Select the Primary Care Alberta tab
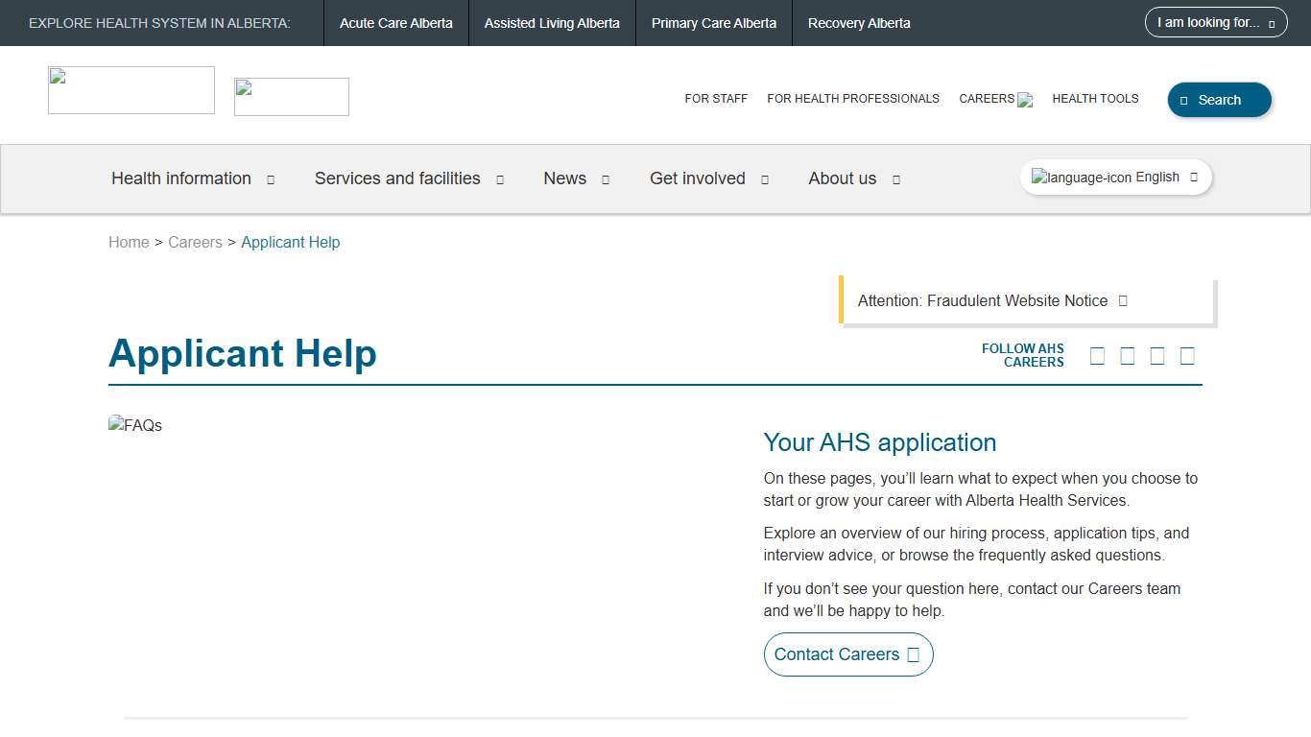This screenshot has height=737, width=1311. [713, 22]
